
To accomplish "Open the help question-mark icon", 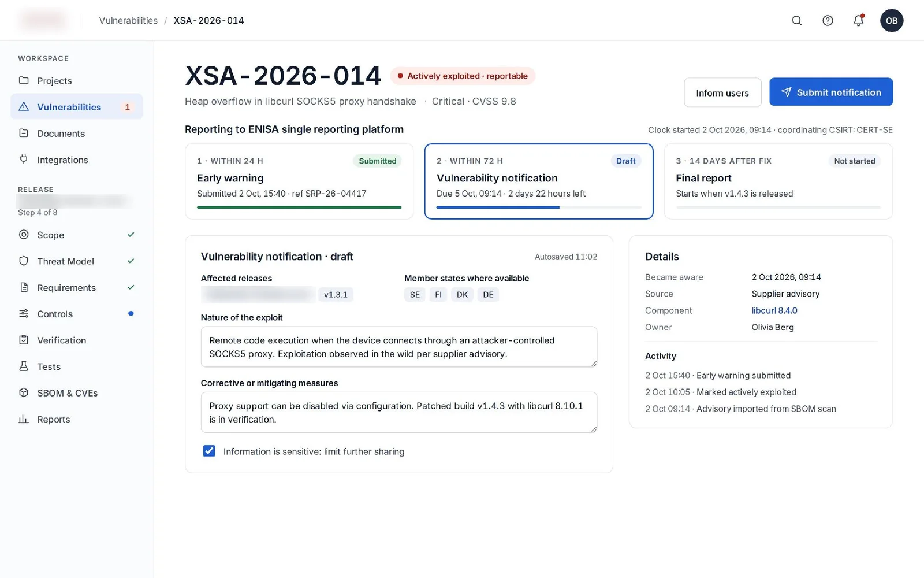I will click(x=828, y=21).
